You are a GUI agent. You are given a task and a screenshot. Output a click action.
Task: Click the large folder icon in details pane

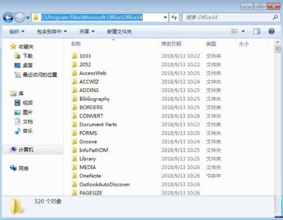pos(17,206)
